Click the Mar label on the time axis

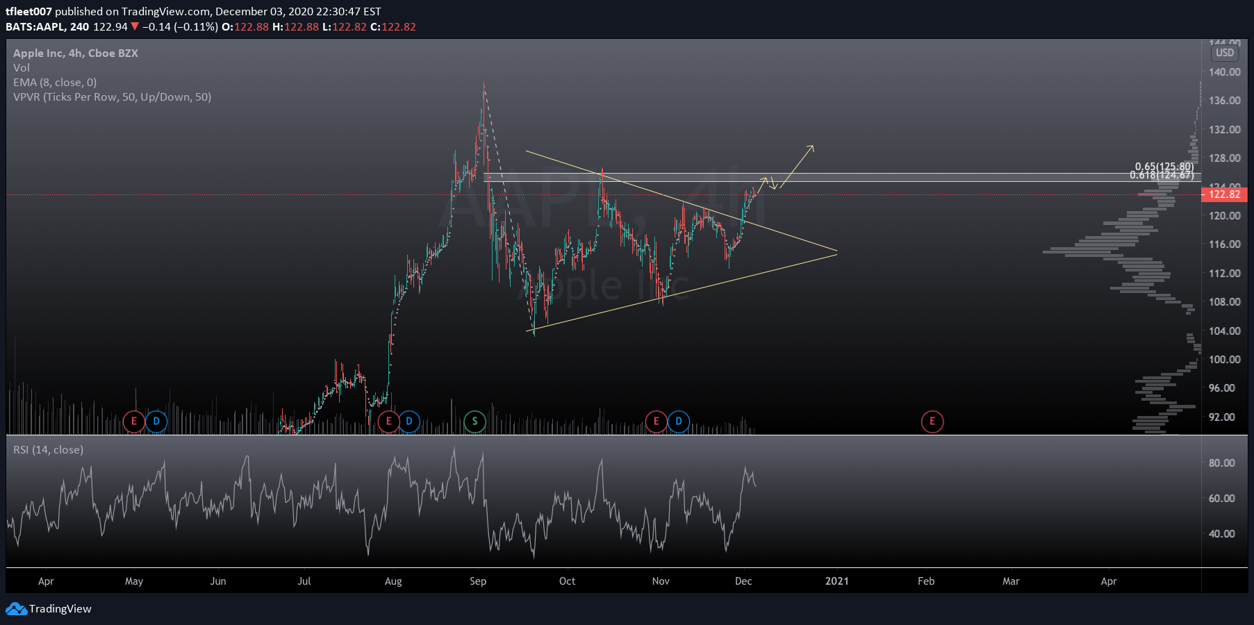1011,581
